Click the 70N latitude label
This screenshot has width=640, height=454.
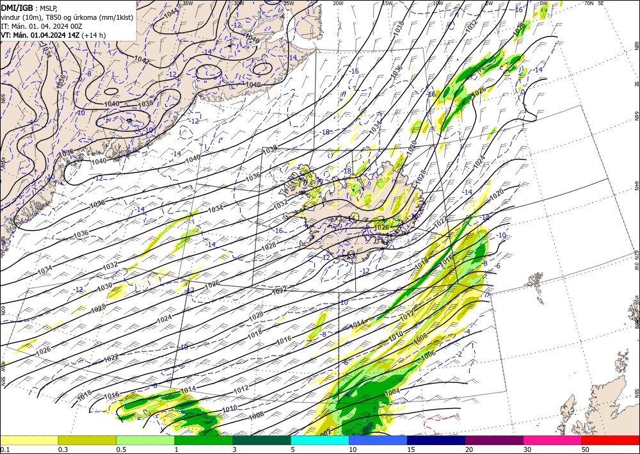click(589, 3)
